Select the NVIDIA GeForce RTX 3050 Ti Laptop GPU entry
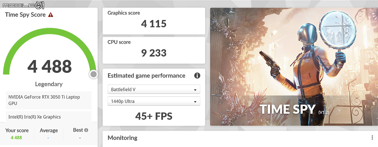The width and height of the screenshot is (378, 147). [x=49, y=100]
